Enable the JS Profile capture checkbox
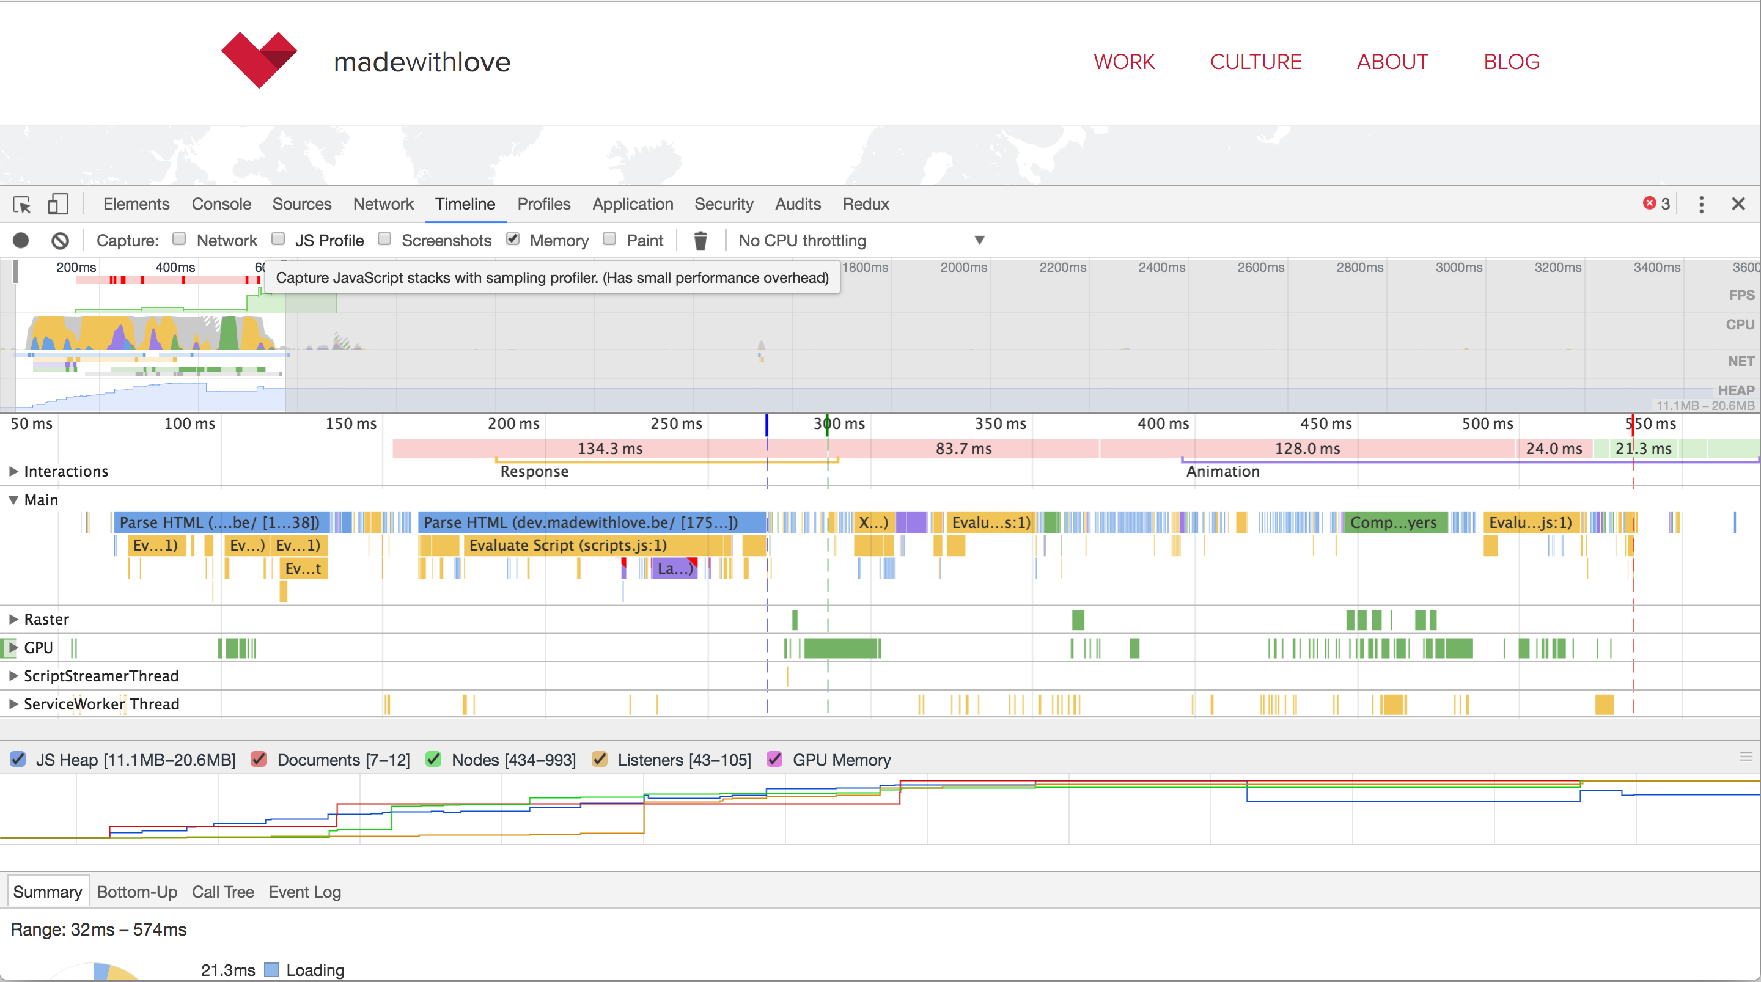The width and height of the screenshot is (1761, 982). coord(278,239)
